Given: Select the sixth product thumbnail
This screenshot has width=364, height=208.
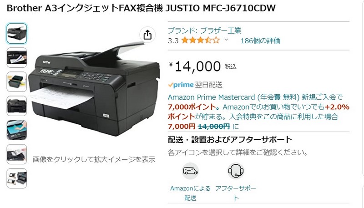Looking at the screenshot, I should [x=16, y=154].
